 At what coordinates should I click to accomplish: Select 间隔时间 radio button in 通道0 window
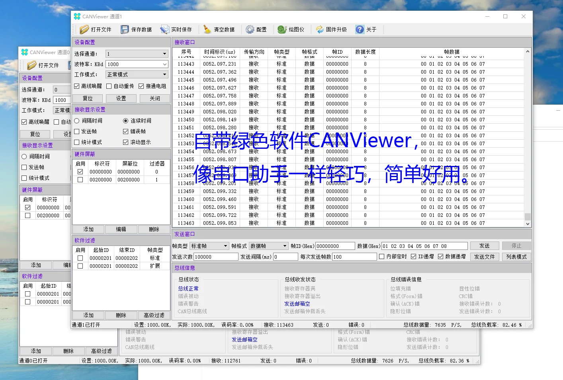point(24,156)
